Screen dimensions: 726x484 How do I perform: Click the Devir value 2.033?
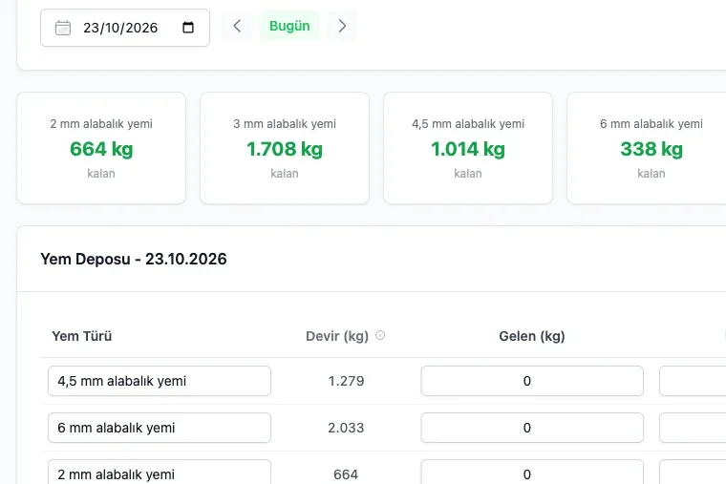(x=346, y=428)
